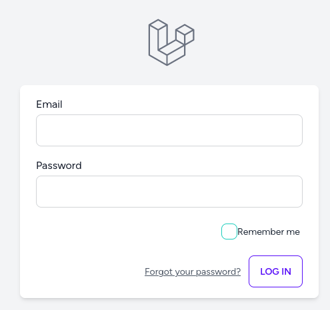Go to homepage via the Laravel cube logo
330x310 pixels.
tap(171, 43)
